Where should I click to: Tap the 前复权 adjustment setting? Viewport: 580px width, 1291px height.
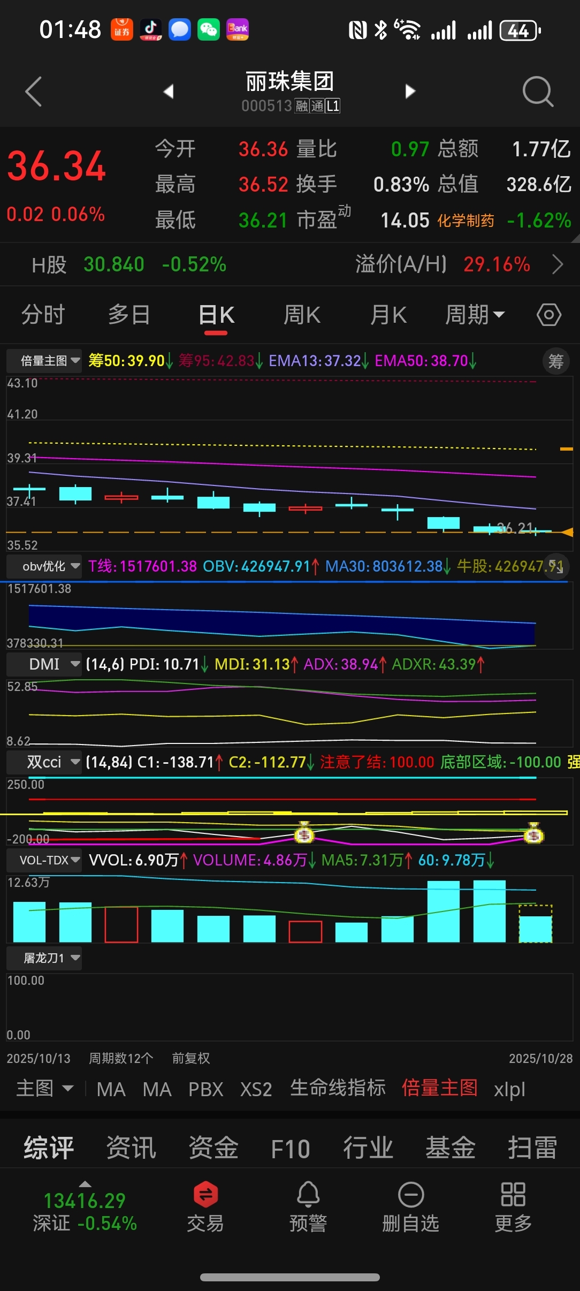(191, 1058)
